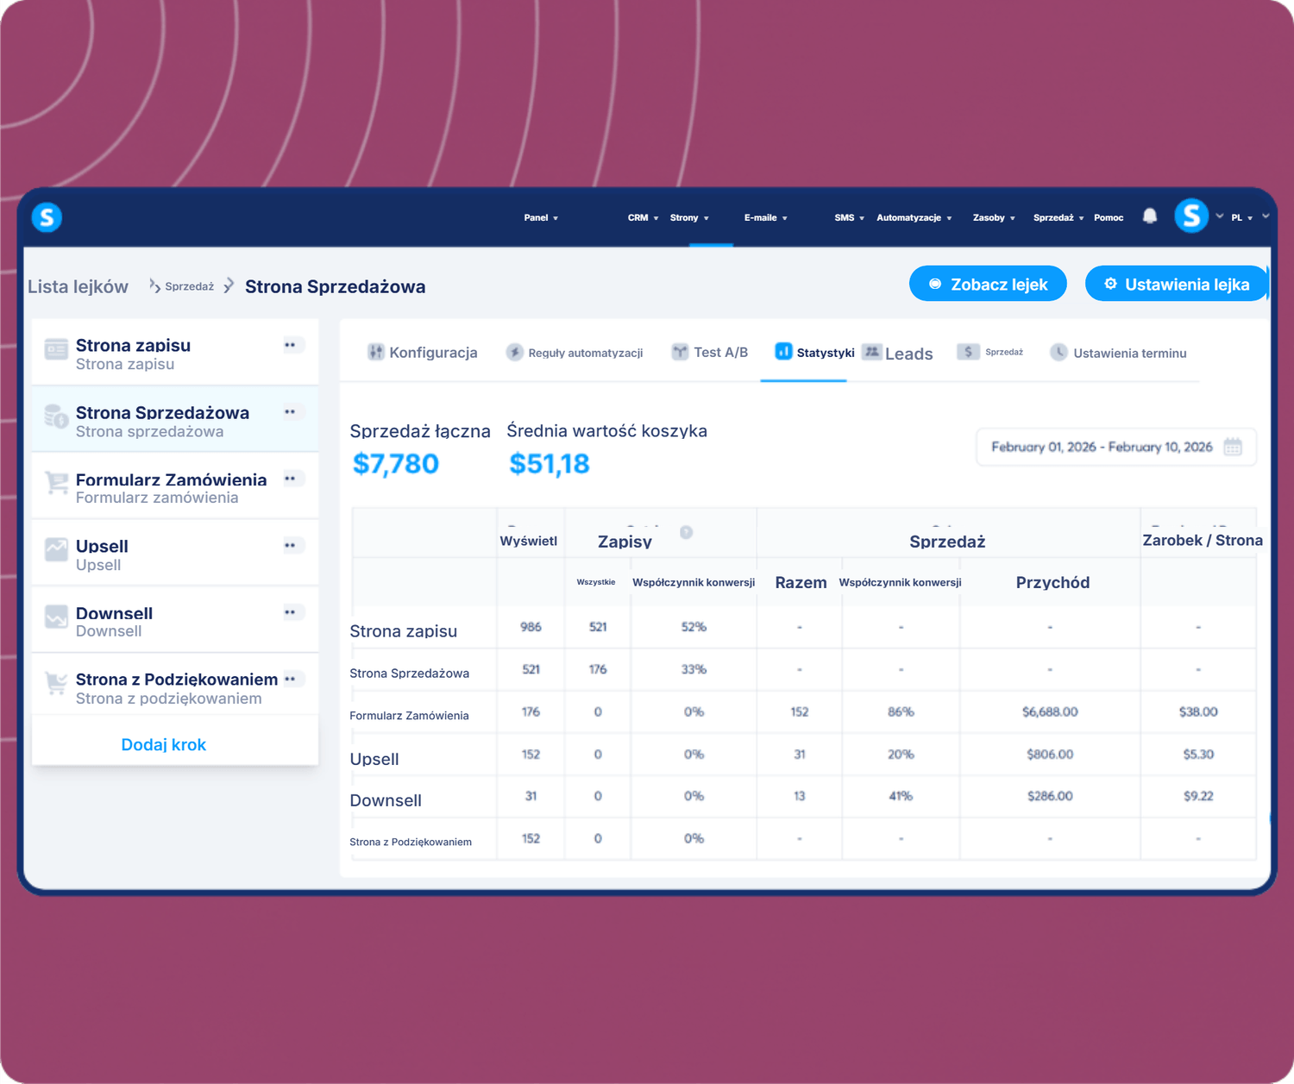The width and height of the screenshot is (1294, 1084).
Task: Switch to the Konfiguracja tab
Action: pos(422,352)
